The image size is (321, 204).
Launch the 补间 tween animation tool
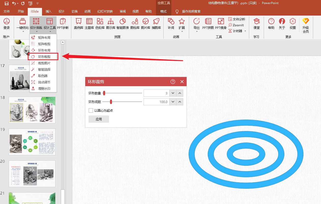pos(171,24)
